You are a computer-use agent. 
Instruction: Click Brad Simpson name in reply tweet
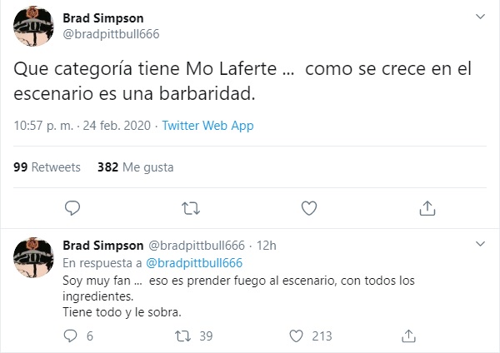coord(102,245)
